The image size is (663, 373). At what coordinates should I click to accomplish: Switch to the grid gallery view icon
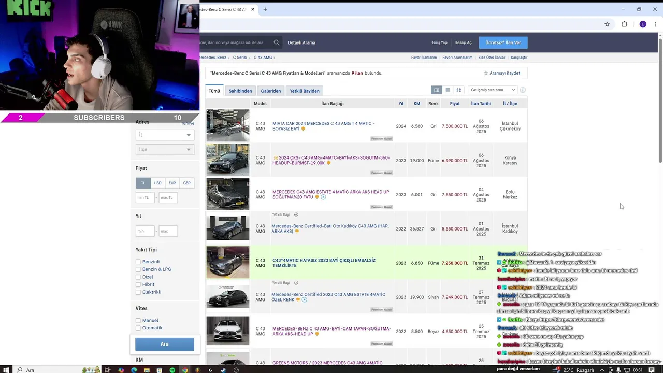(x=458, y=90)
